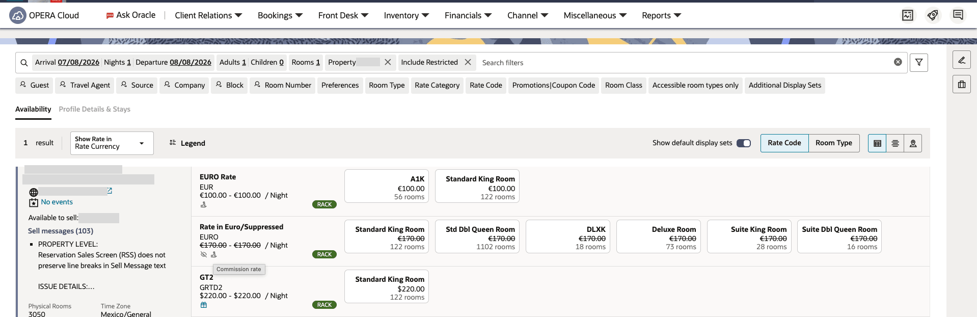Open the funnel filter button
Image resolution: width=977 pixels, height=317 pixels.
pos(919,63)
